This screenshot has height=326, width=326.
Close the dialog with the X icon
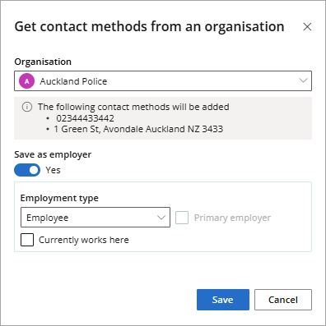[307, 27]
